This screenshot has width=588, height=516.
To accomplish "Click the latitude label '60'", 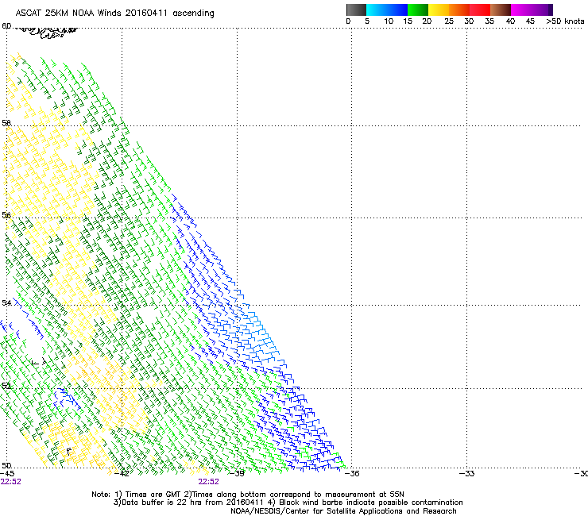I will [x=6, y=26].
